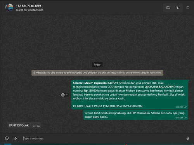The height and width of the screenshot is (145, 194).
Task: Attach a file with paperclip icon
Action: 16,138
